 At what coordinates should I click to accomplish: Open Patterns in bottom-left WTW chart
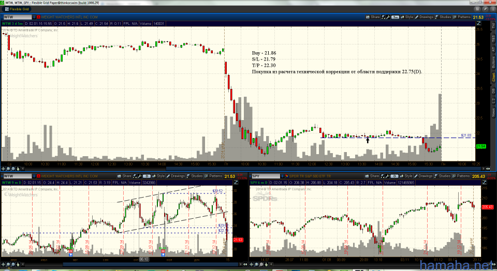tap(213, 176)
